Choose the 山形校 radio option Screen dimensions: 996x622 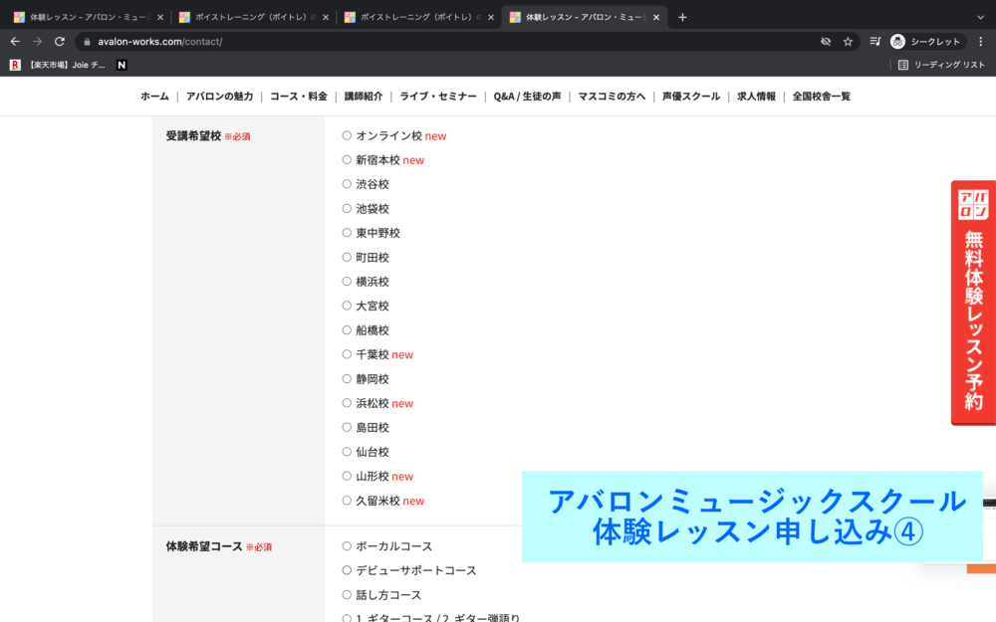347,476
